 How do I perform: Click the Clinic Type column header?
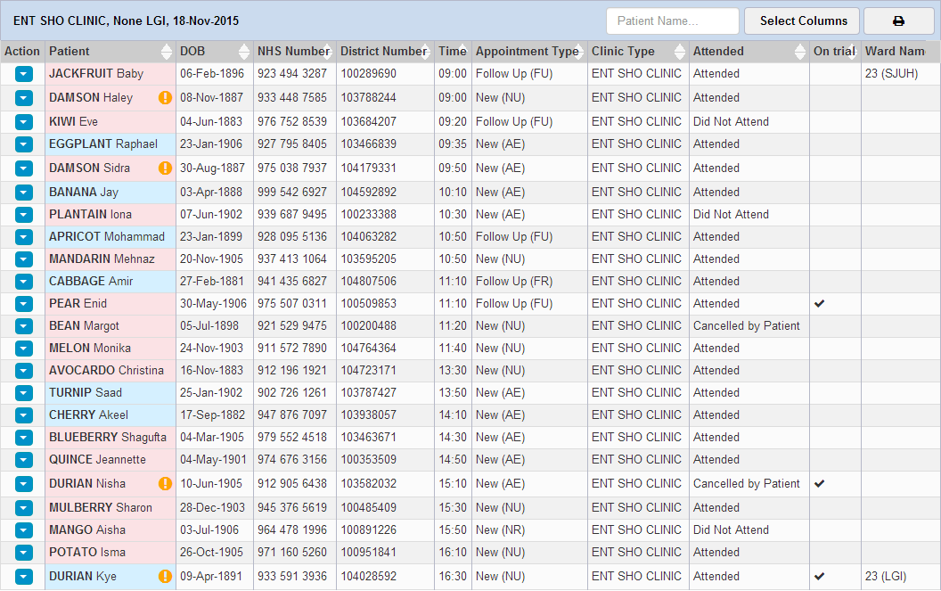tap(623, 52)
